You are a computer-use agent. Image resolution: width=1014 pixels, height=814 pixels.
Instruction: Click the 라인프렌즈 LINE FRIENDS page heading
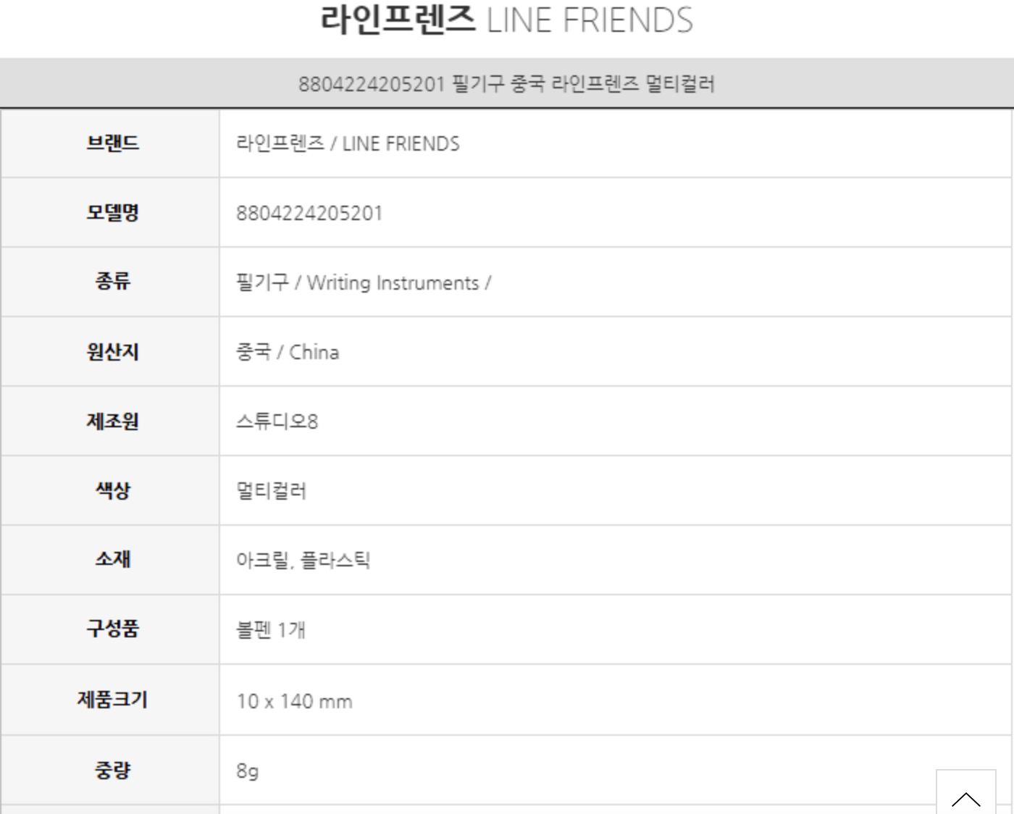[x=506, y=20]
